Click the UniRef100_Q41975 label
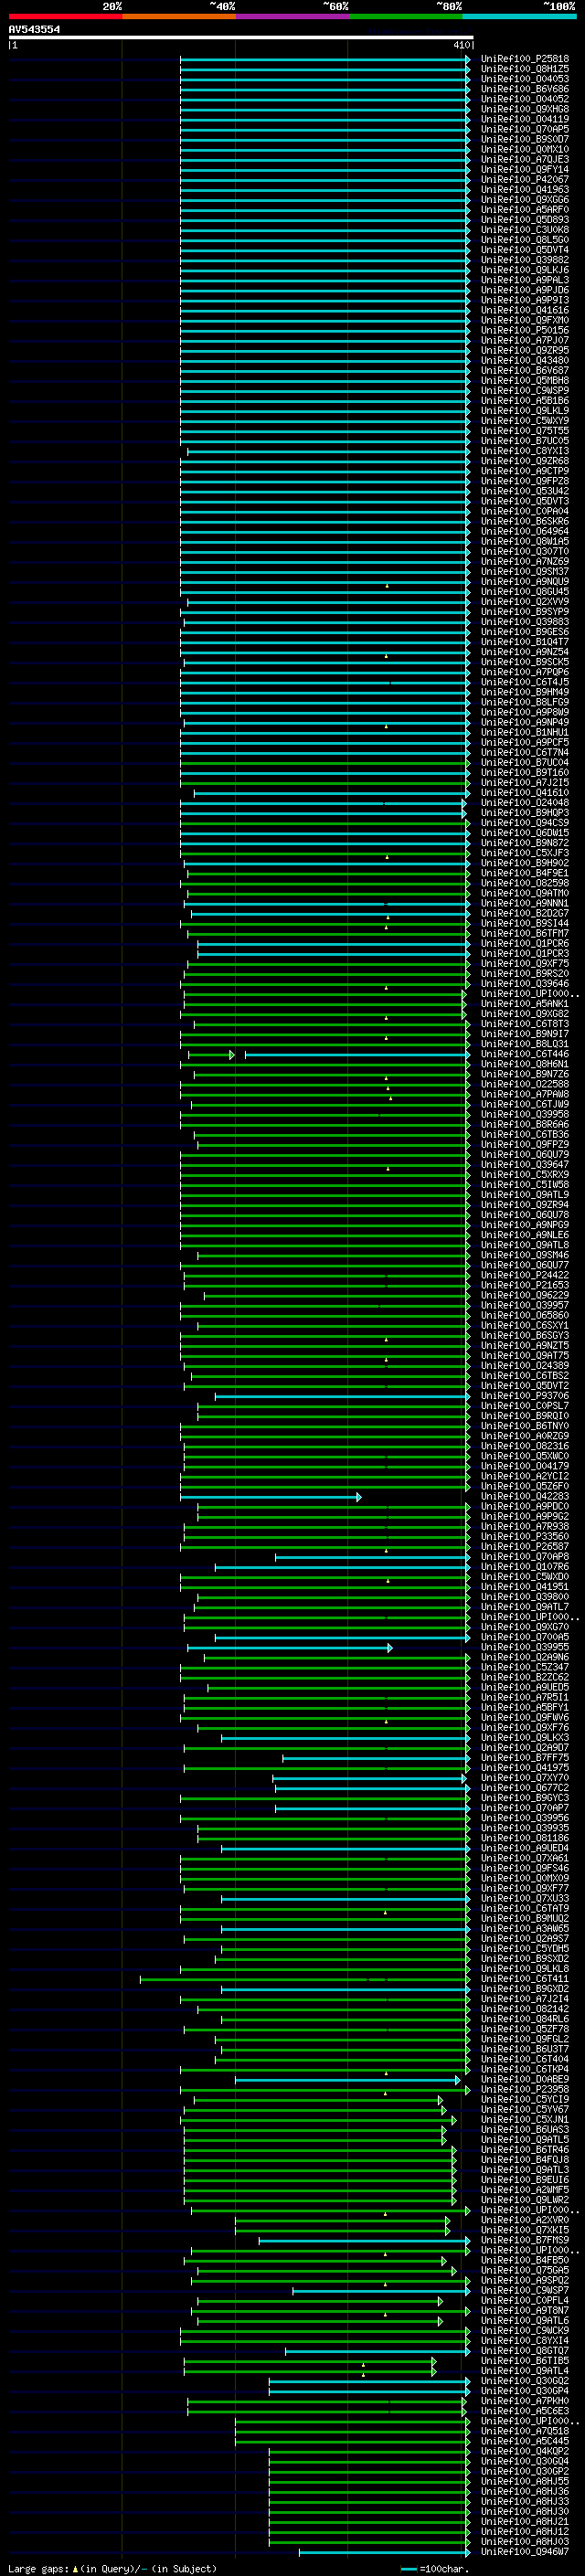This screenshot has width=585, height=2576. pyautogui.click(x=525, y=1768)
